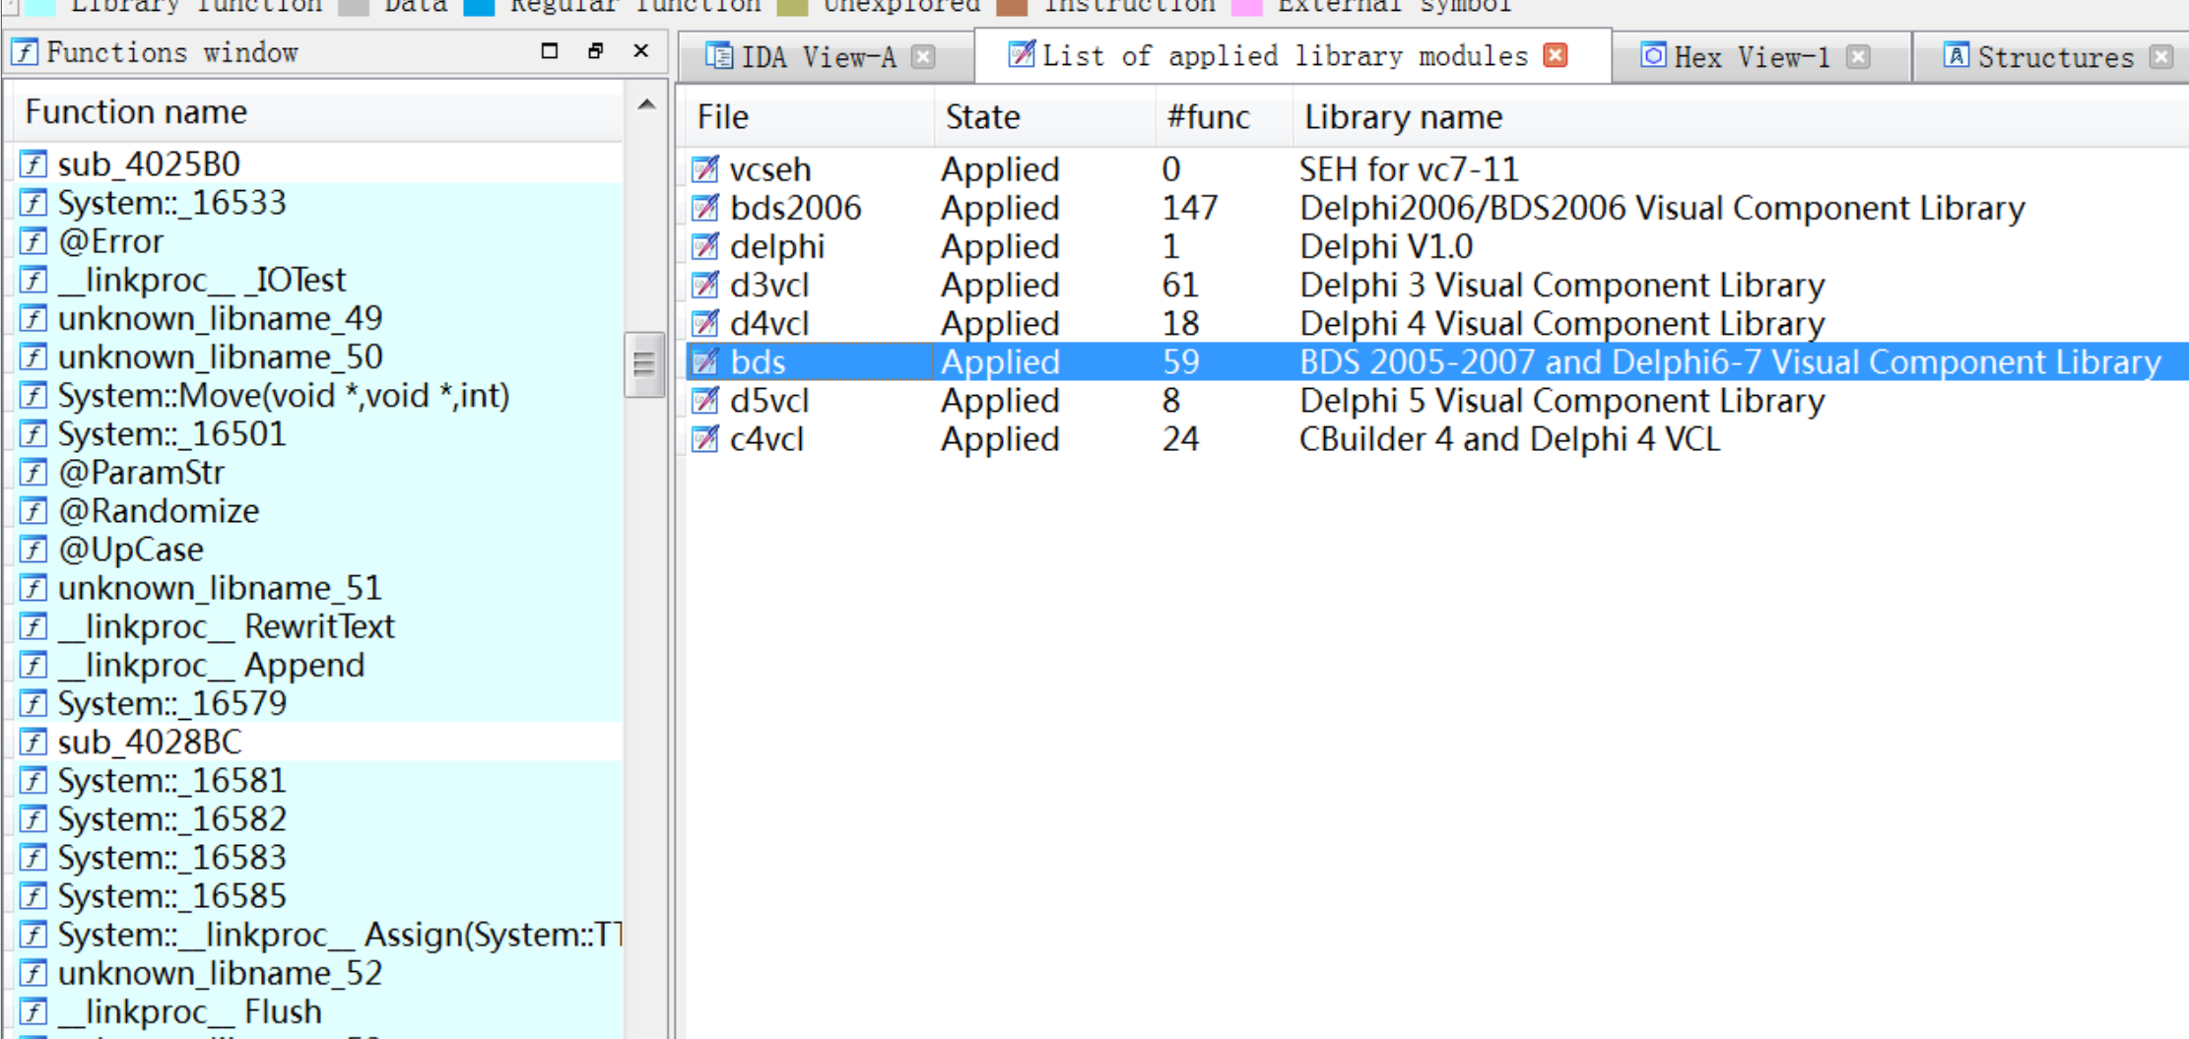Select the vcseh library module row

tap(1435, 169)
